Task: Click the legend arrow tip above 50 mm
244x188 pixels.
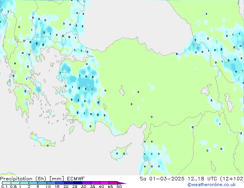Action: click(122, 183)
